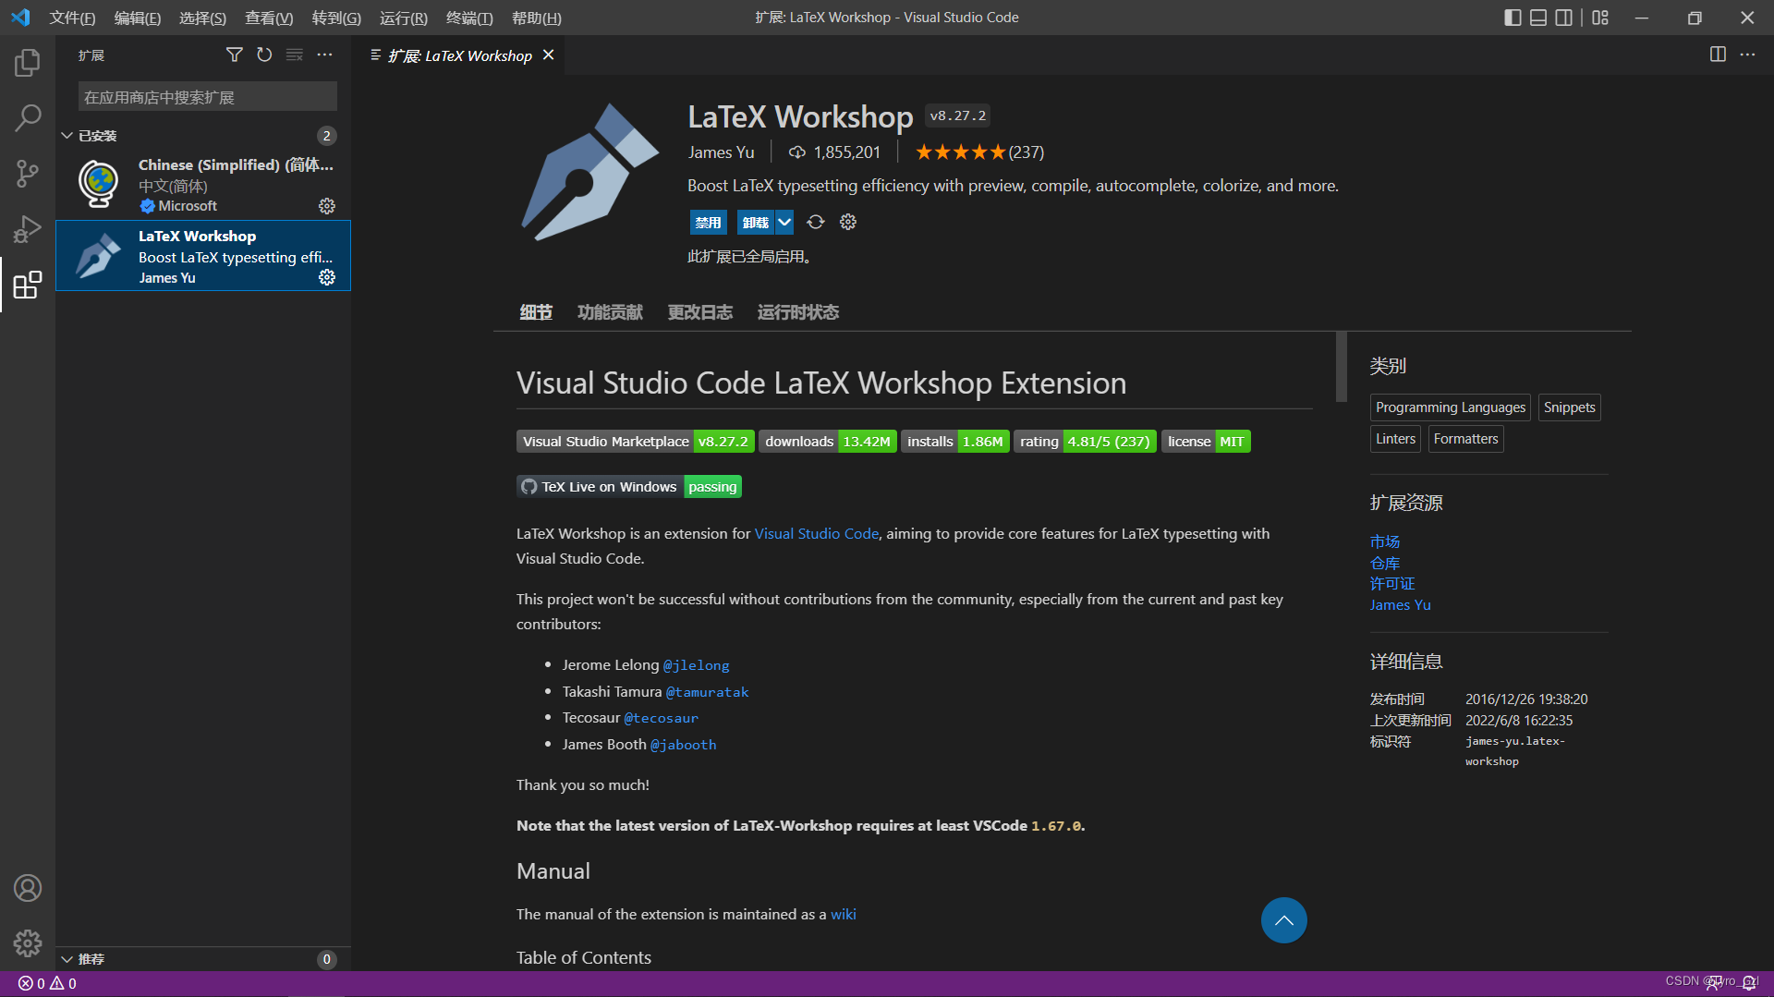1774x997 pixels.
Task: Clear extensions search results icon
Action: coord(295,55)
